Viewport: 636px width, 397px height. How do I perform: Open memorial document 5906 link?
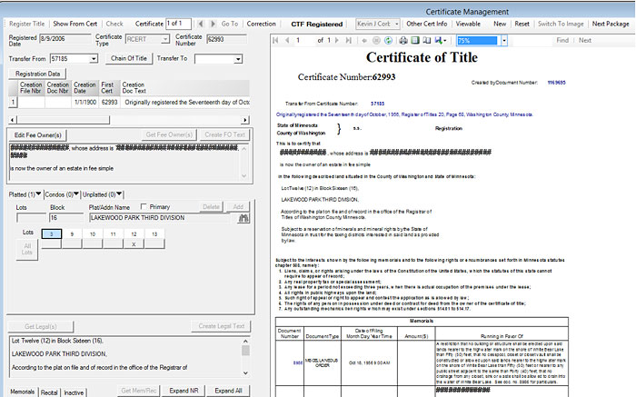298,363
